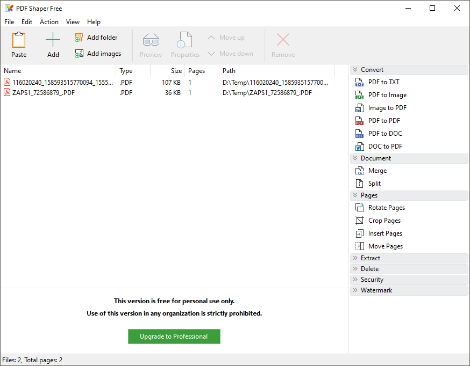This screenshot has width=470, height=366.
Task: Click PDF icon of ZAPS1_72586879_.PDF row
Action: click(x=7, y=92)
